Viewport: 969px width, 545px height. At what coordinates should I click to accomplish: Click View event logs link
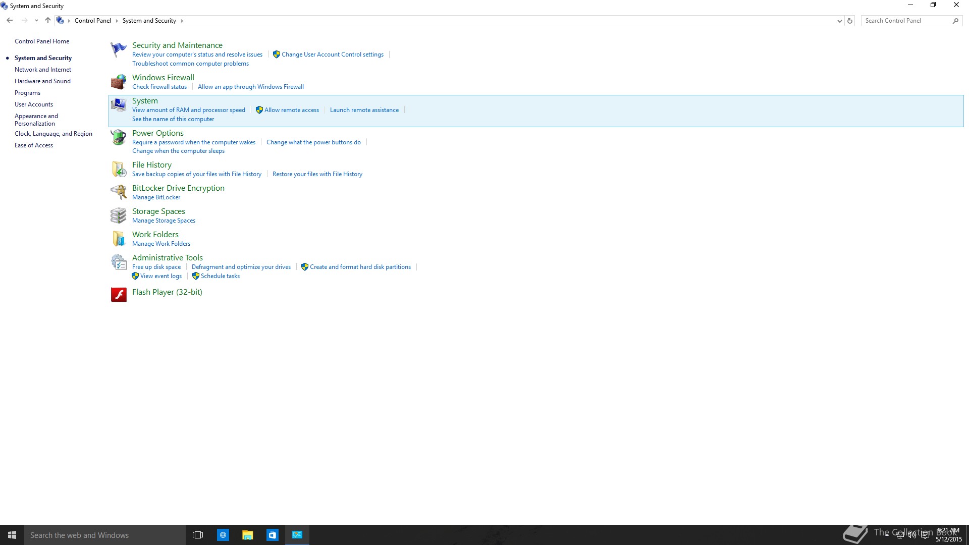pyautogui.click(x=161, y=276)
